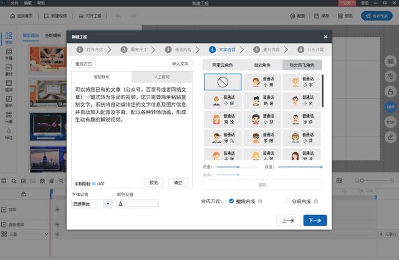Switch to the 人工断句 tab
Viewport: 399px width, 260px height.
click(162, 76)
